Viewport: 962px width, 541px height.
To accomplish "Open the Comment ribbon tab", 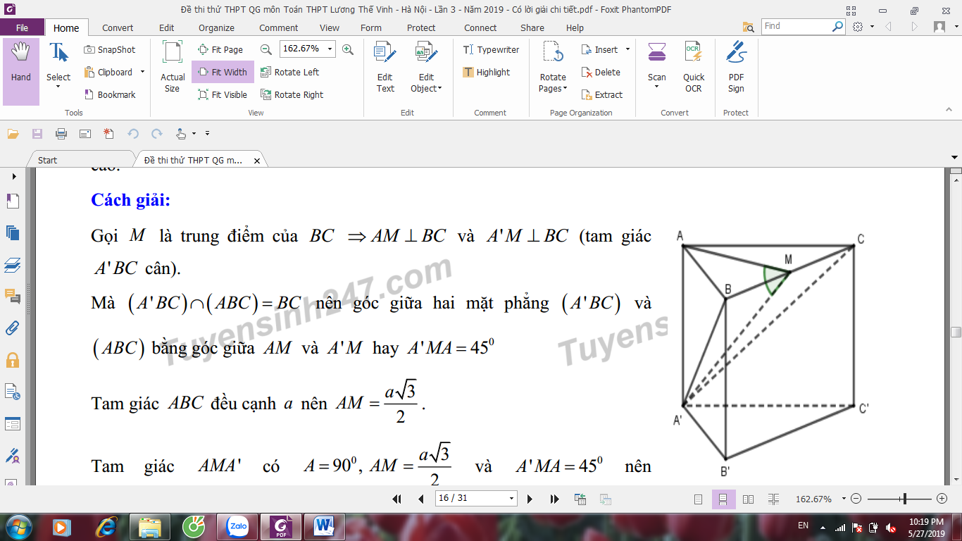I will pyautogui.click(x=278, y=28).
